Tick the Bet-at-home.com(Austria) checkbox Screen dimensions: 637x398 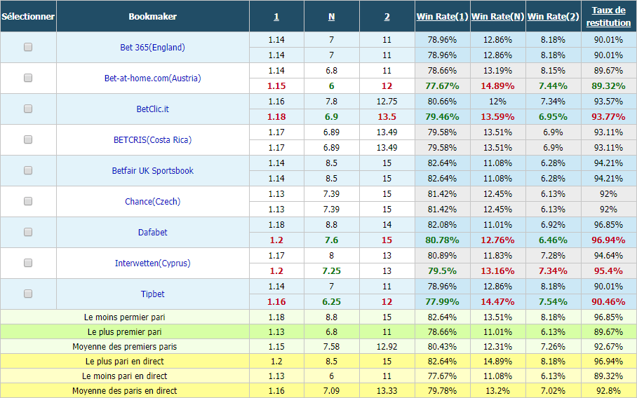click(x=28, y=78)
